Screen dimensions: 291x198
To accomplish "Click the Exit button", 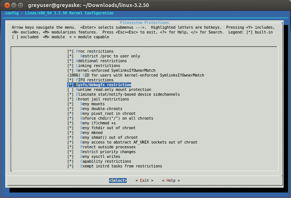I will click(x=144, y=181).
